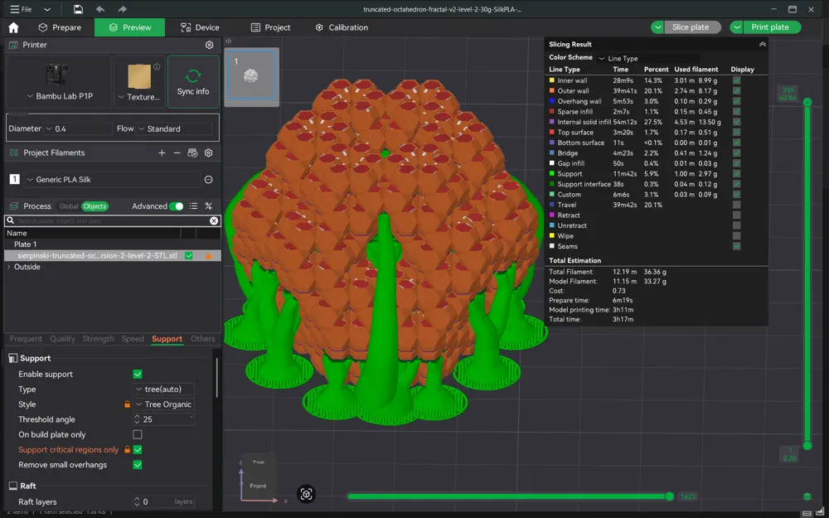Click the Slice plate button
This screenshot has height=518, width=829.
pos(692,27)
